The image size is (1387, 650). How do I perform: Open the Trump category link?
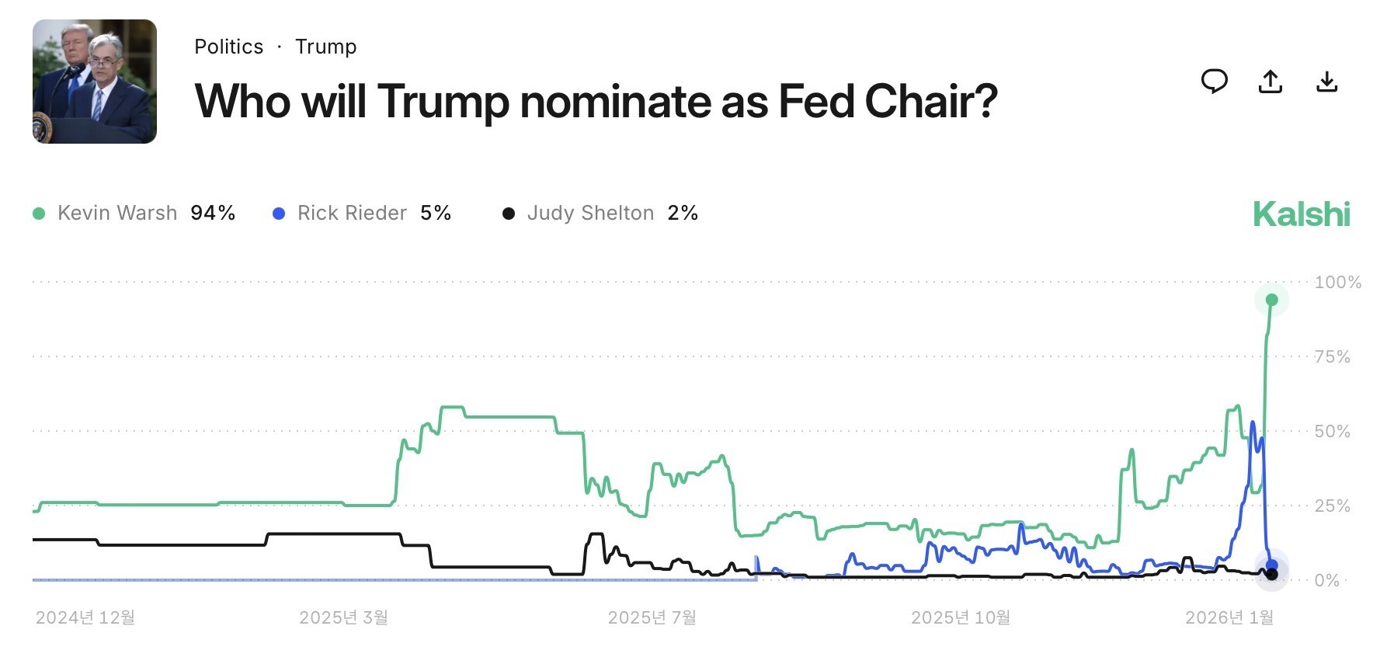pyautogui.click(x=325, y=47)
